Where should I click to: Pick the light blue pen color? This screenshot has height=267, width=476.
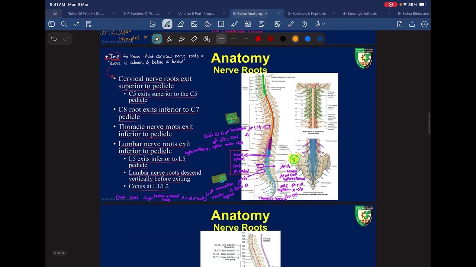pos(308,39)
